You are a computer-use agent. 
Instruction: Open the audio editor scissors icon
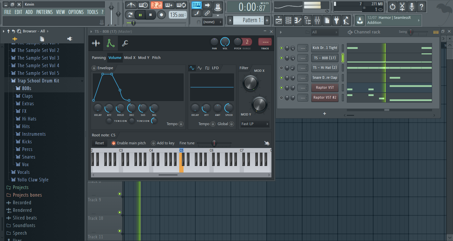[402, 6]
